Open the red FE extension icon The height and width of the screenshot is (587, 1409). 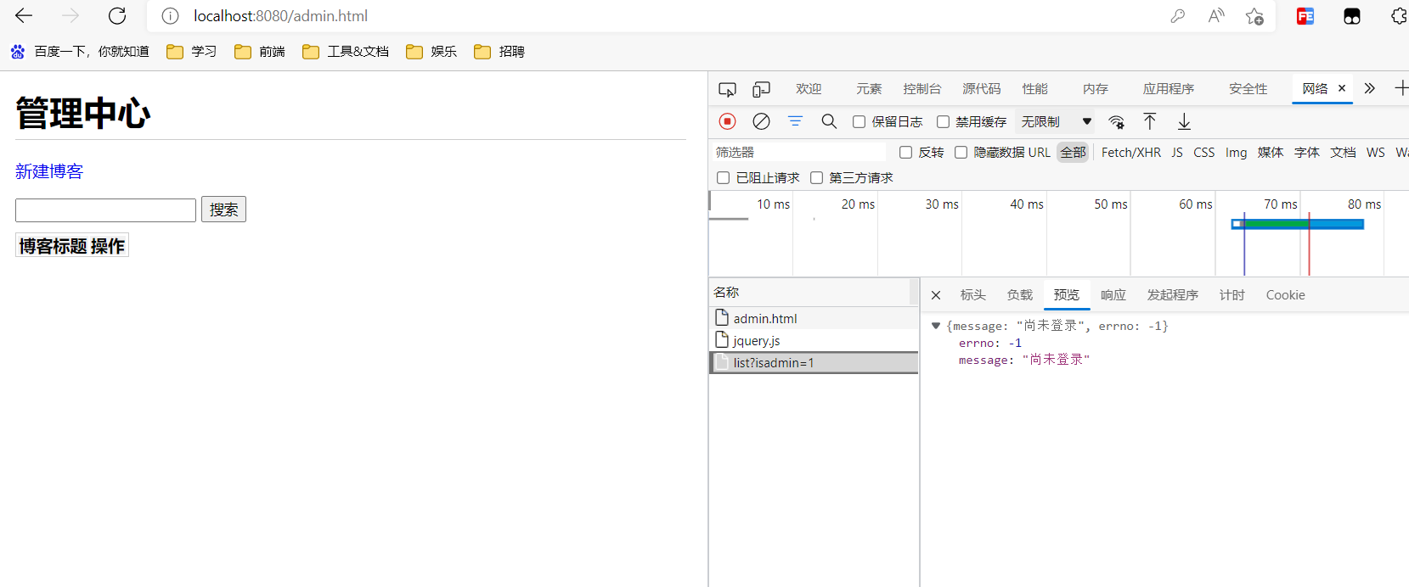(x=1305, y=16)
